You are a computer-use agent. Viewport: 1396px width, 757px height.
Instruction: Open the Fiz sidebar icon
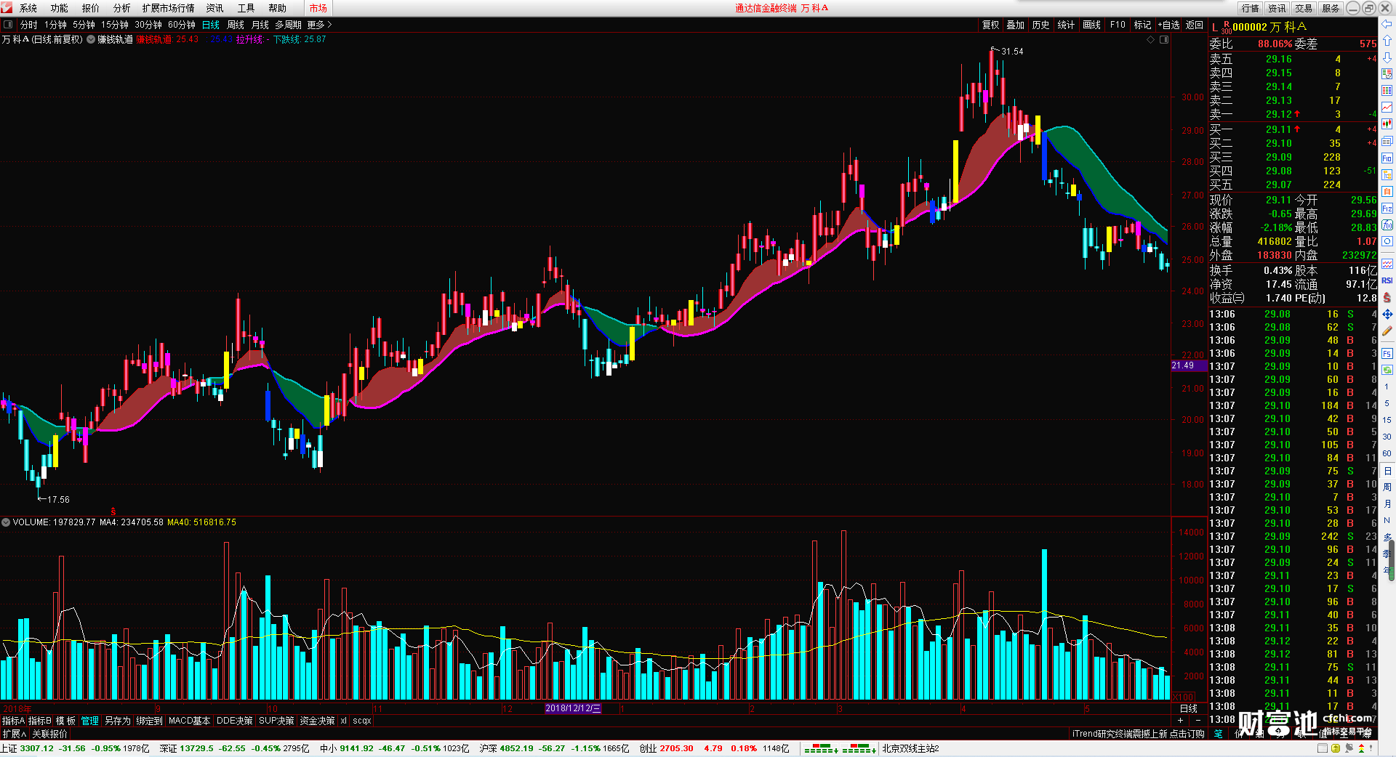click(x=1387, y=209)
